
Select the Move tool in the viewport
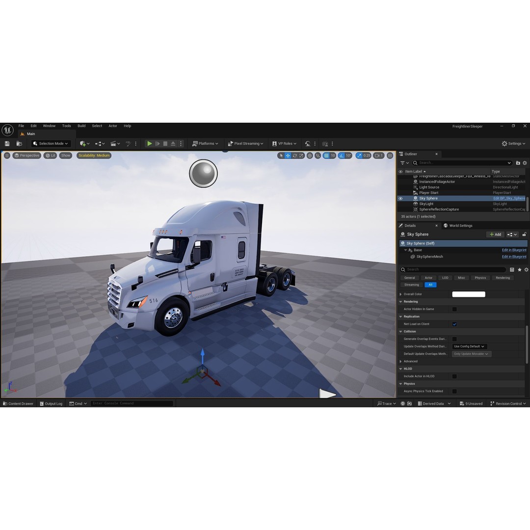coord(289,156)
